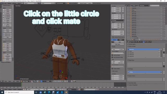Open Google Chrome from the taskbar

pyautogui.click(x=41, y=92)
